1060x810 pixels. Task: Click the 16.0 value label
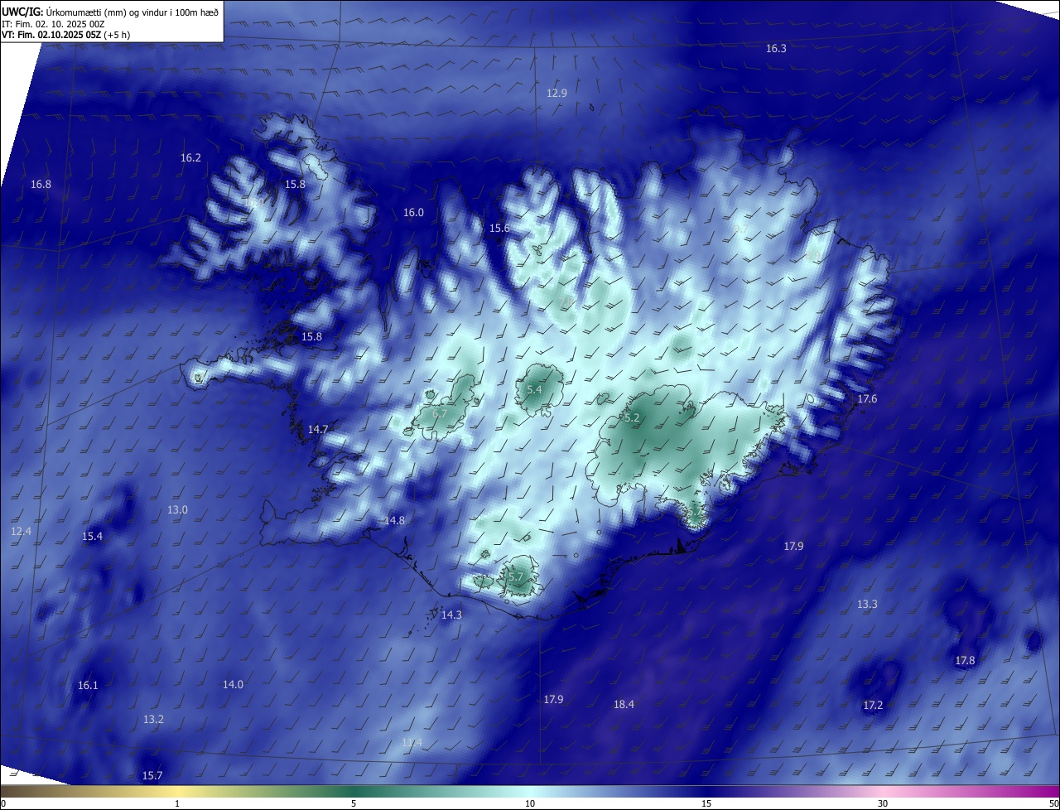pos(413,213)
